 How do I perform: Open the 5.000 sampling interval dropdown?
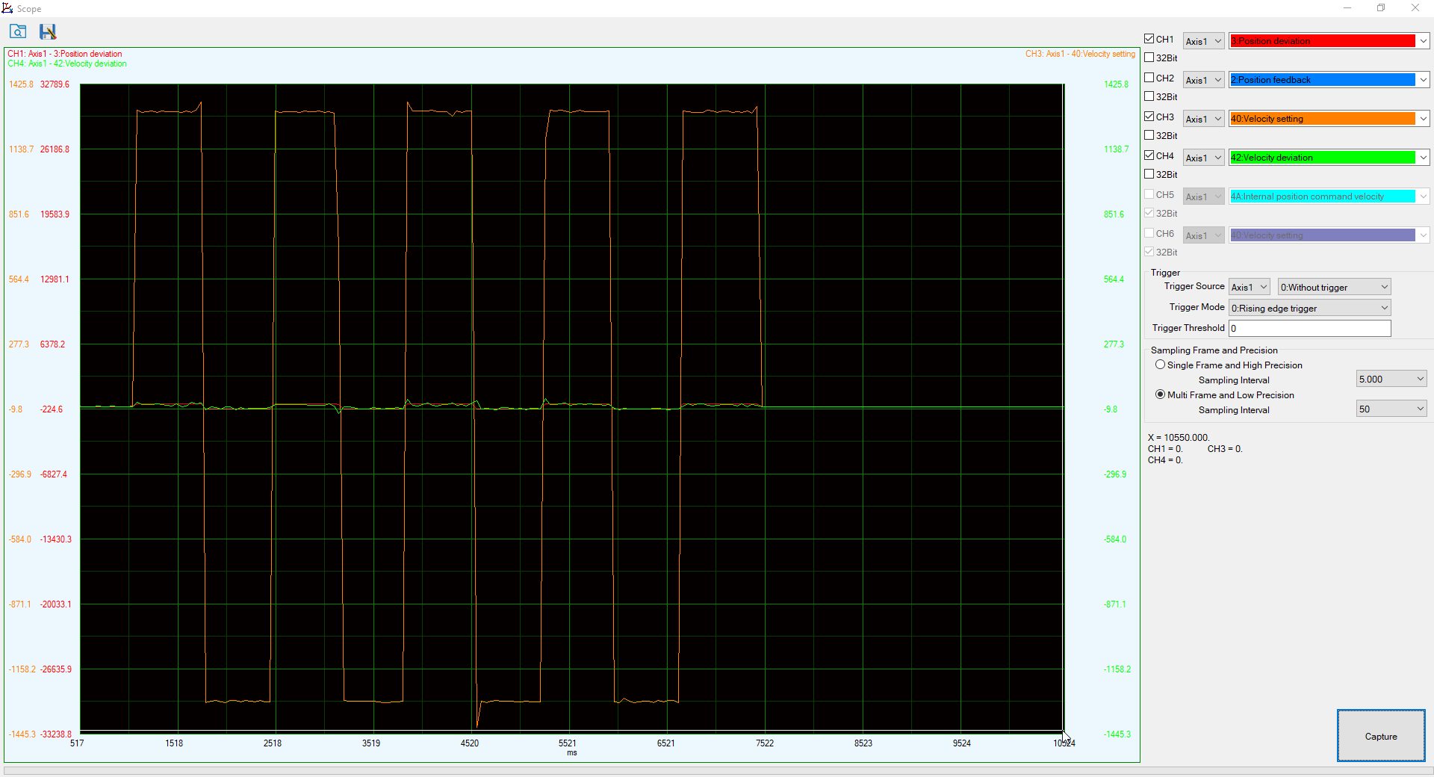[1391, 380]
